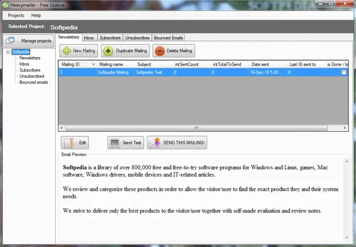Click the is Done column header
The width and height of the screenshot is (356, 247).
(336, 65)
